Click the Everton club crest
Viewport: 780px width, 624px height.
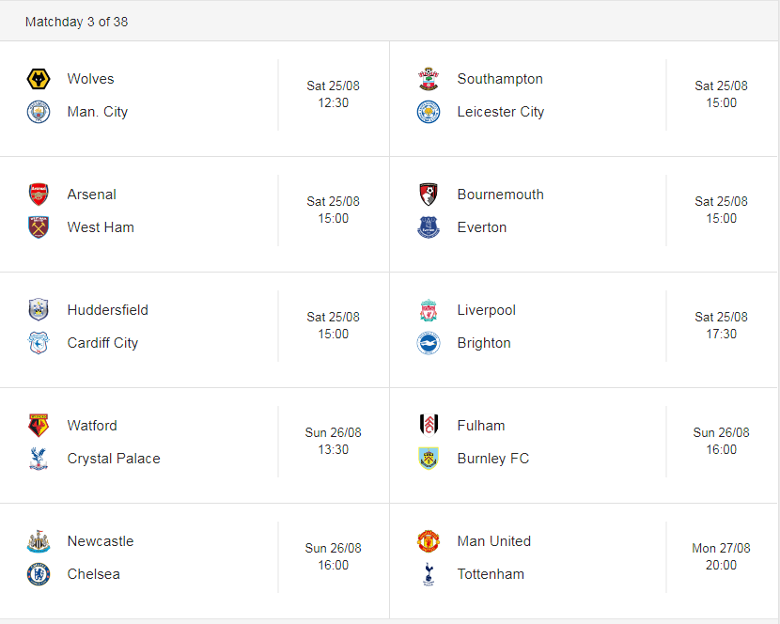pos(429,227)
